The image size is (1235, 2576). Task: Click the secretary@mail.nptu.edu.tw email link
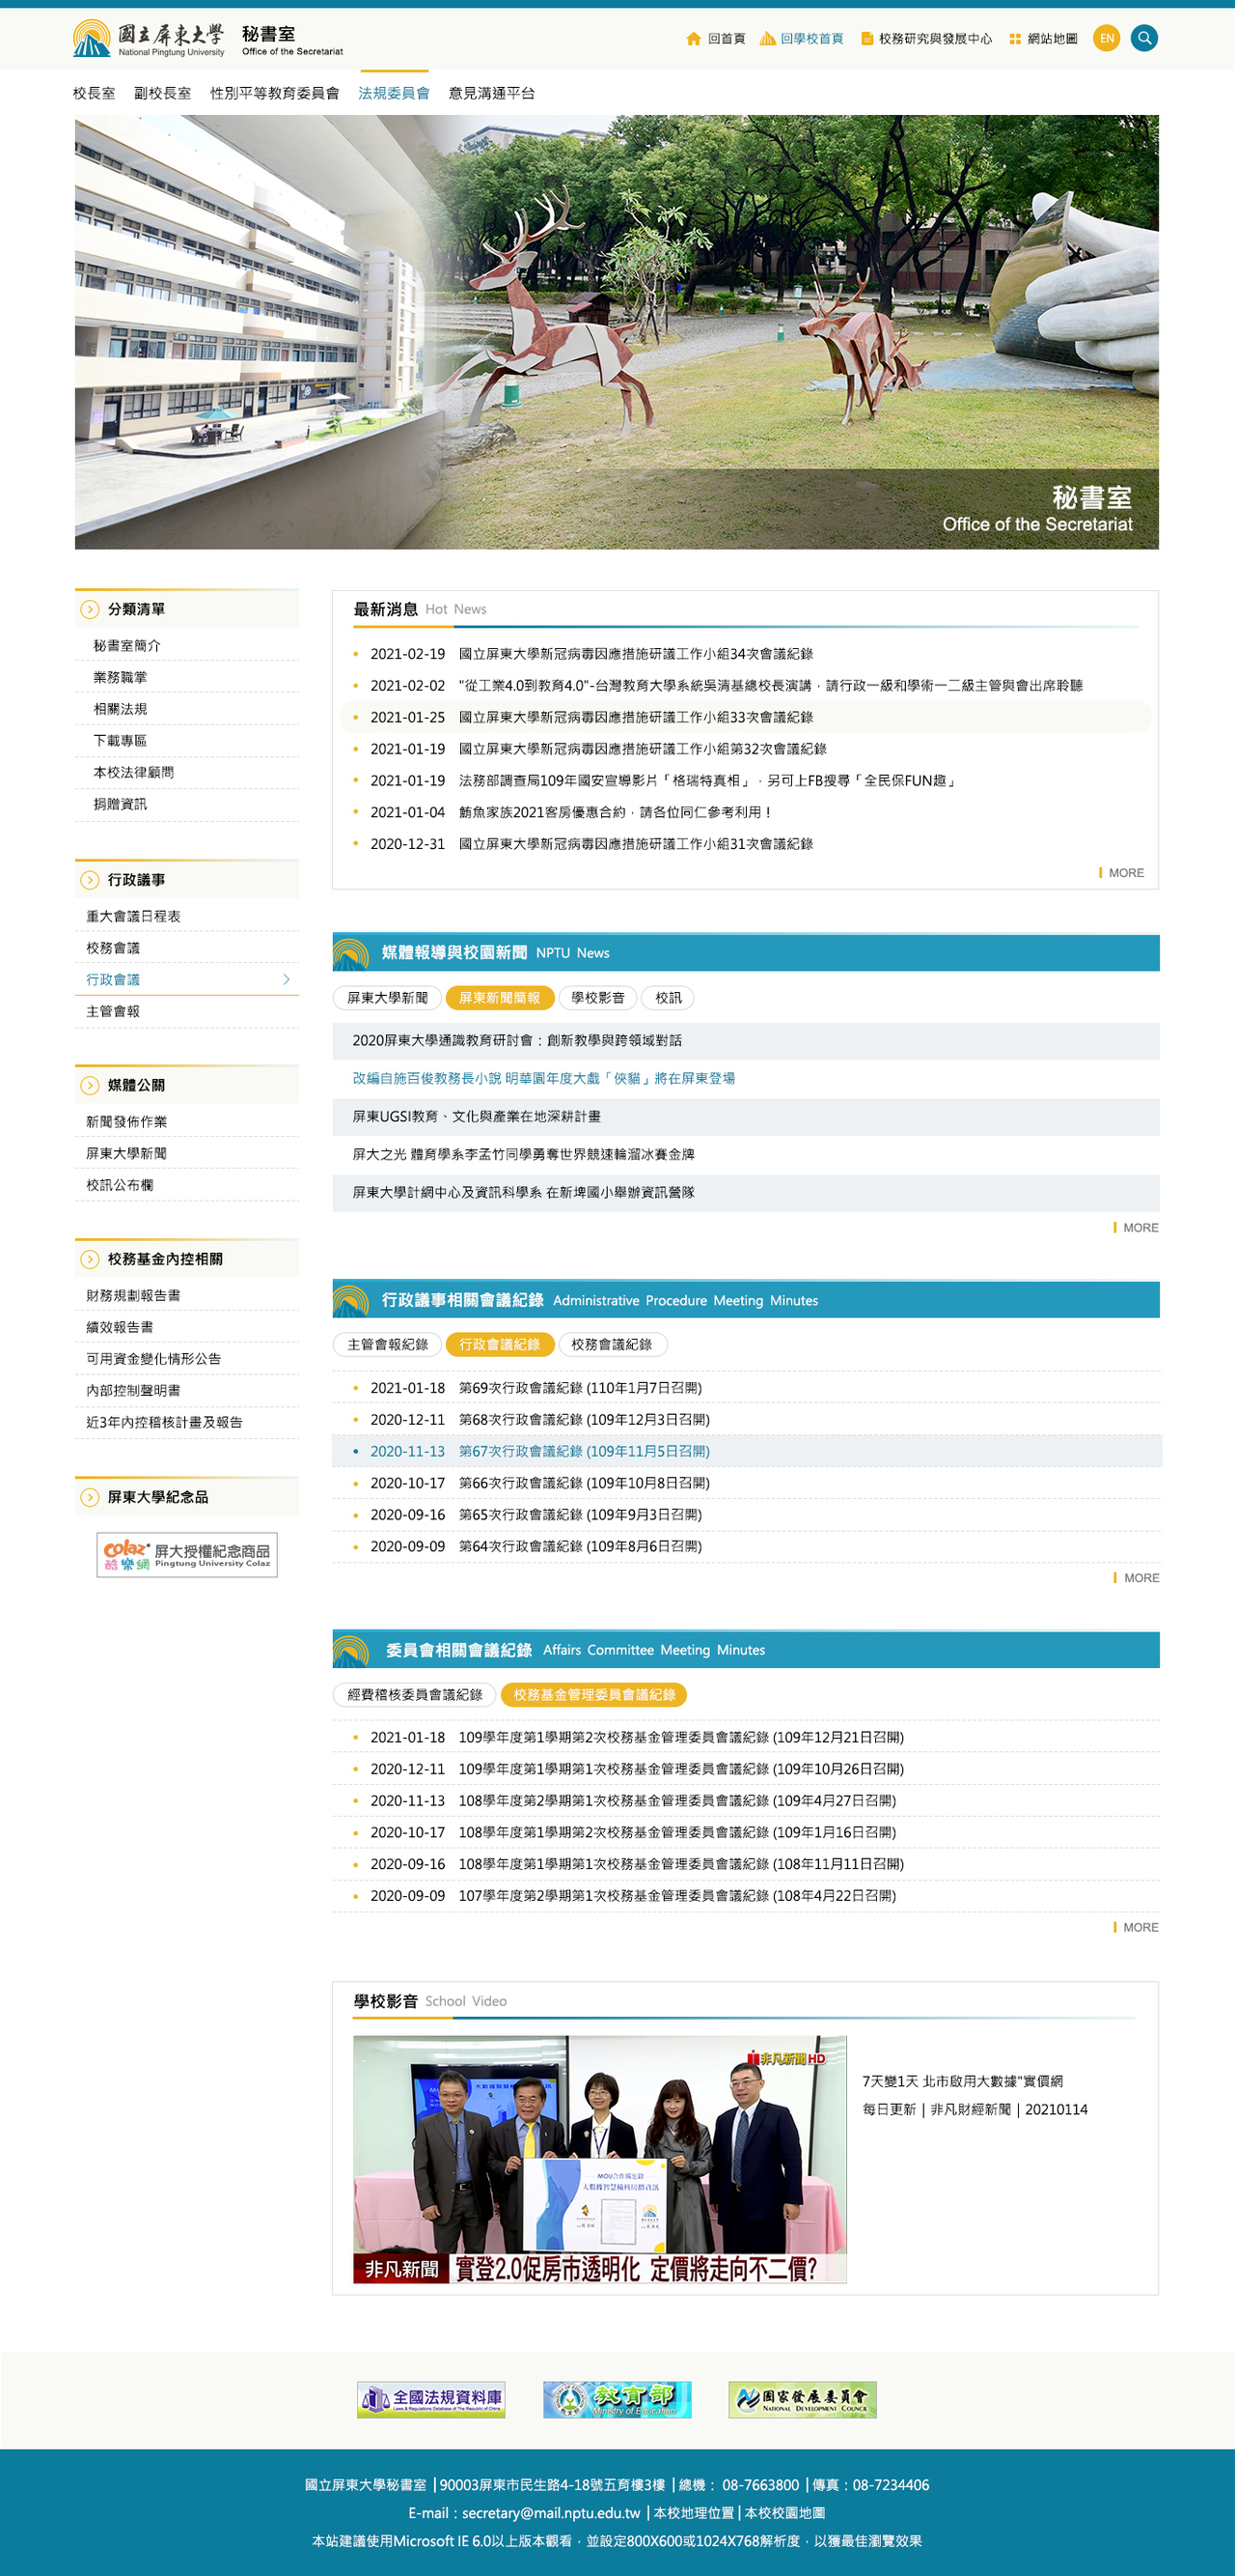pyautogui.click(x=551, y=2513)
